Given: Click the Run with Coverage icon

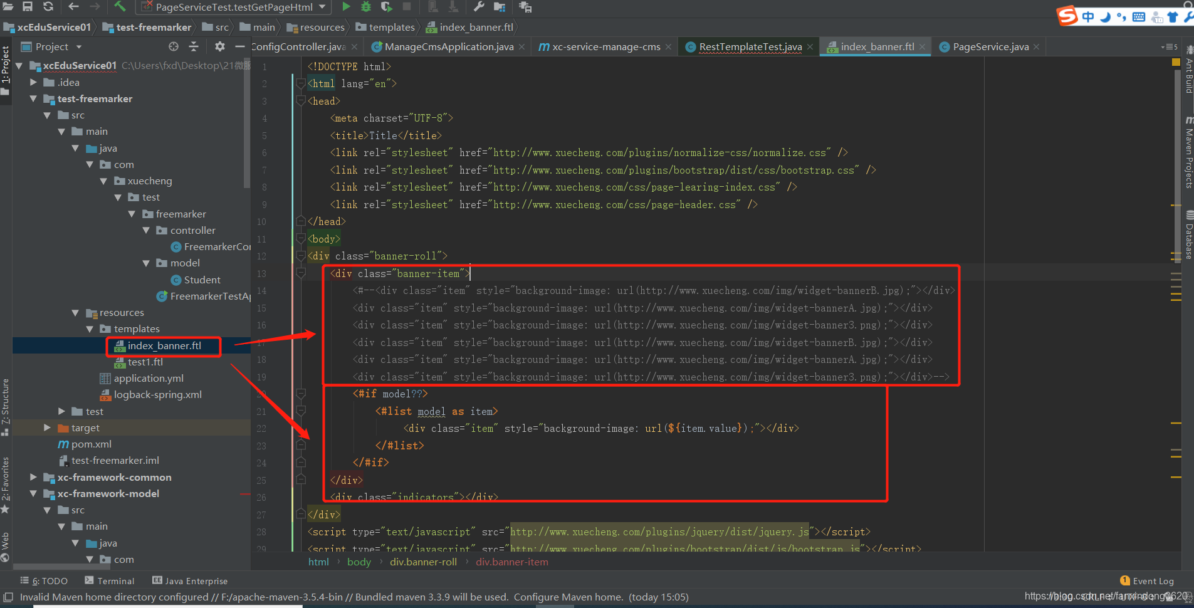Looking at the screenshot, I should 386,6.
